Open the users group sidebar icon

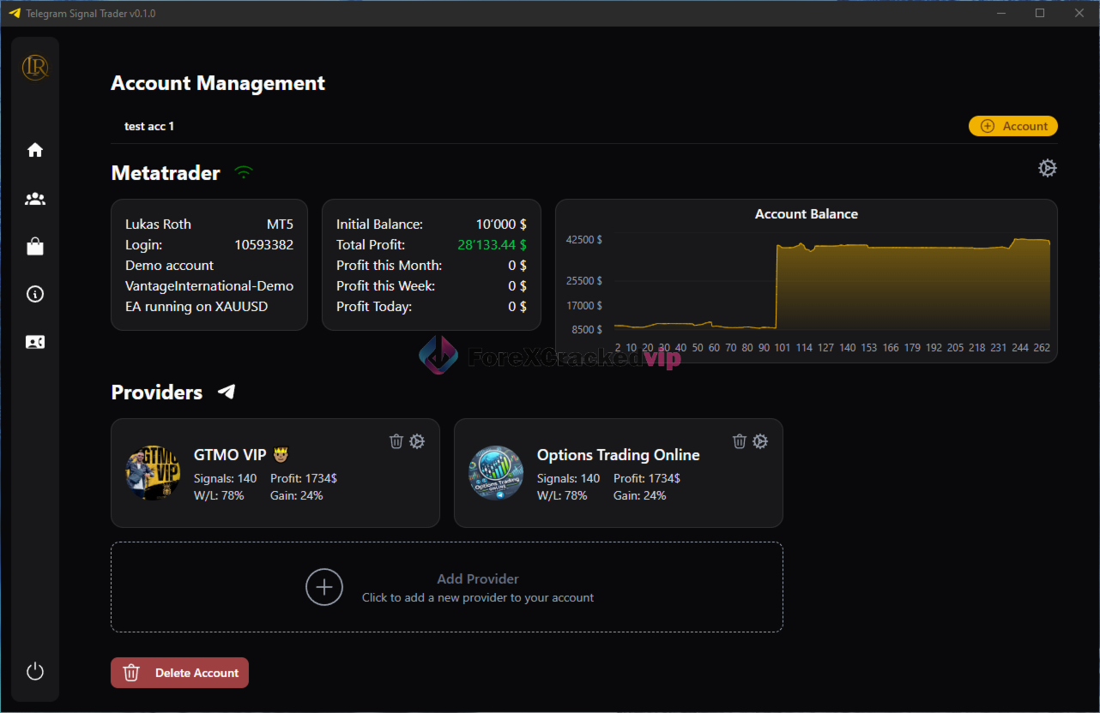(x=35, y=199)
